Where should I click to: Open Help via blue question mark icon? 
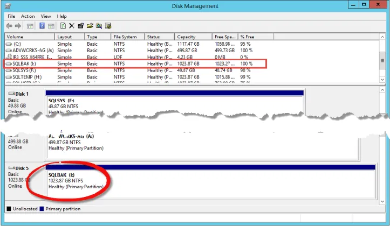pyautogui.click(x=42, y=25)
